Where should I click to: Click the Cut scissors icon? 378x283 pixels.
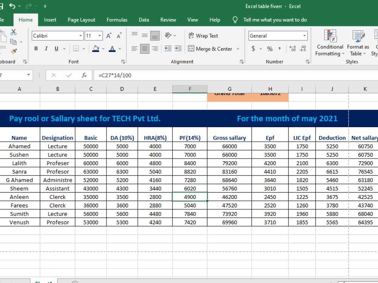(14, 32)
